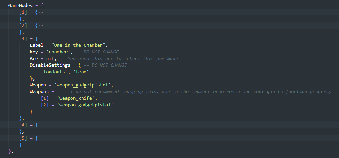This screenshot has height=158, width=339.
Task: Click the 'team' string
Action: [x=81, y=72]
